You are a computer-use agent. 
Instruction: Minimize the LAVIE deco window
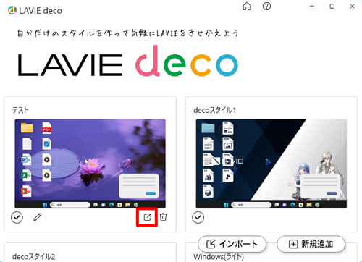[312, 7]
